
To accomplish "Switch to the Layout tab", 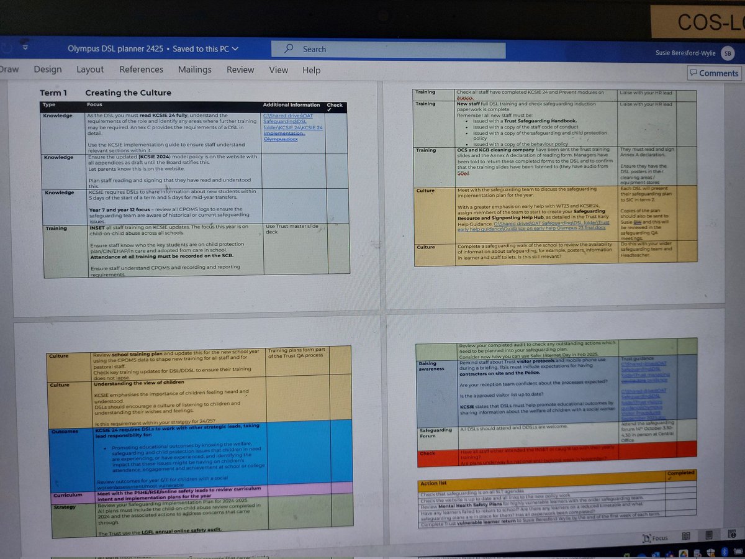I will point(90,70).
